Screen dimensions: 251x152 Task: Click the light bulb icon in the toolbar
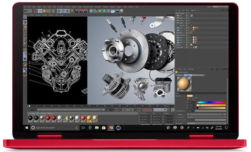(x=121, y=11)
